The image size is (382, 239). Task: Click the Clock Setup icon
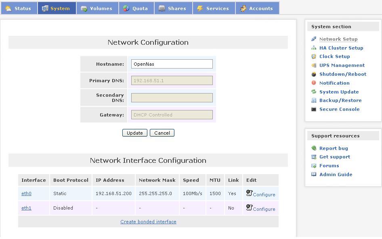click(x=314, y=57)
